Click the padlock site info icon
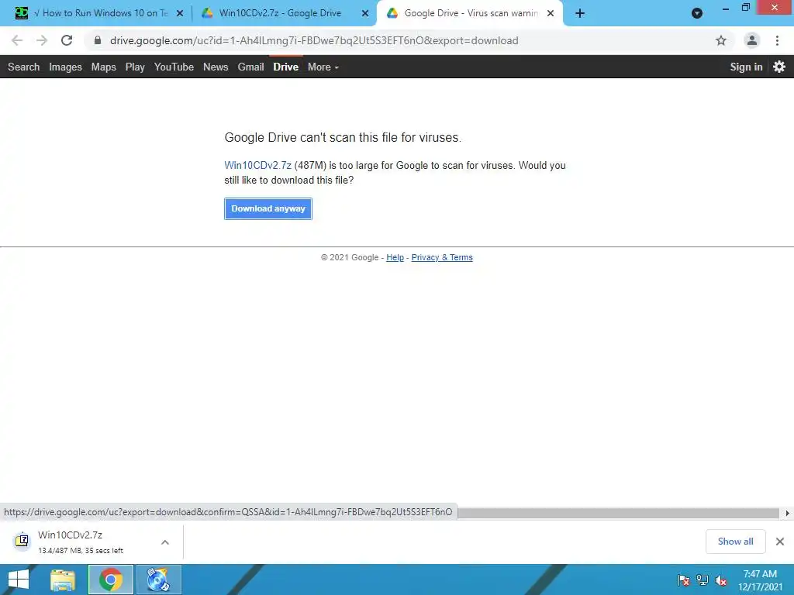 pyautogui.click(x=98, y=40)
